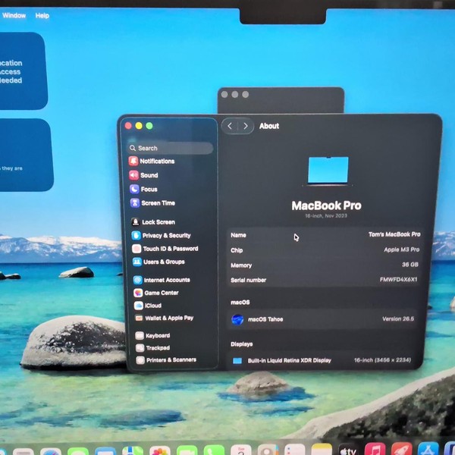Click the MacBook Pro image in About

328,171
